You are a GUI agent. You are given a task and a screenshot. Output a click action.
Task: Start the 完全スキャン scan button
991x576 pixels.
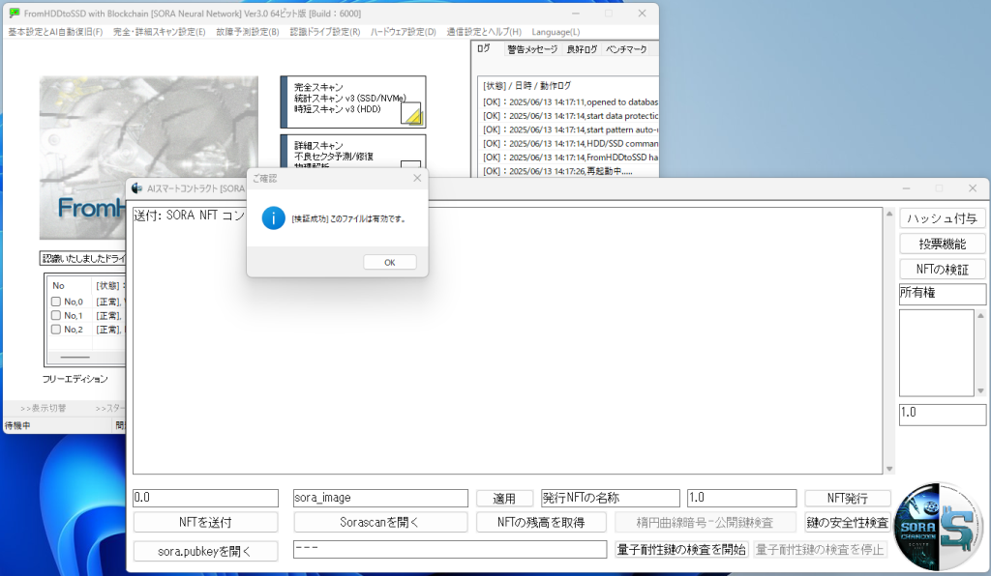click(x=353, y=102)
